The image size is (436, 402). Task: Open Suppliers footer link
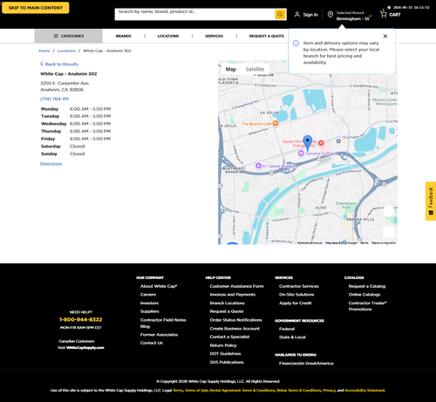[x=150, y=311]
